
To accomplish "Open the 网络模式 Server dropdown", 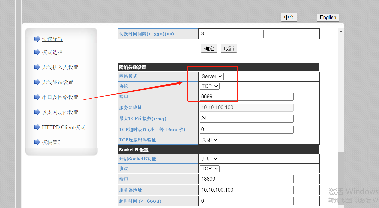I will (x=211, y=76).
